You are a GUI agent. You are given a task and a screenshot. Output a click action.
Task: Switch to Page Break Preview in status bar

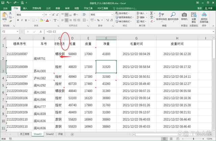[x=178, y=139]
